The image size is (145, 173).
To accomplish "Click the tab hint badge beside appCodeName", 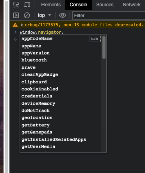I will pos(94,39).
